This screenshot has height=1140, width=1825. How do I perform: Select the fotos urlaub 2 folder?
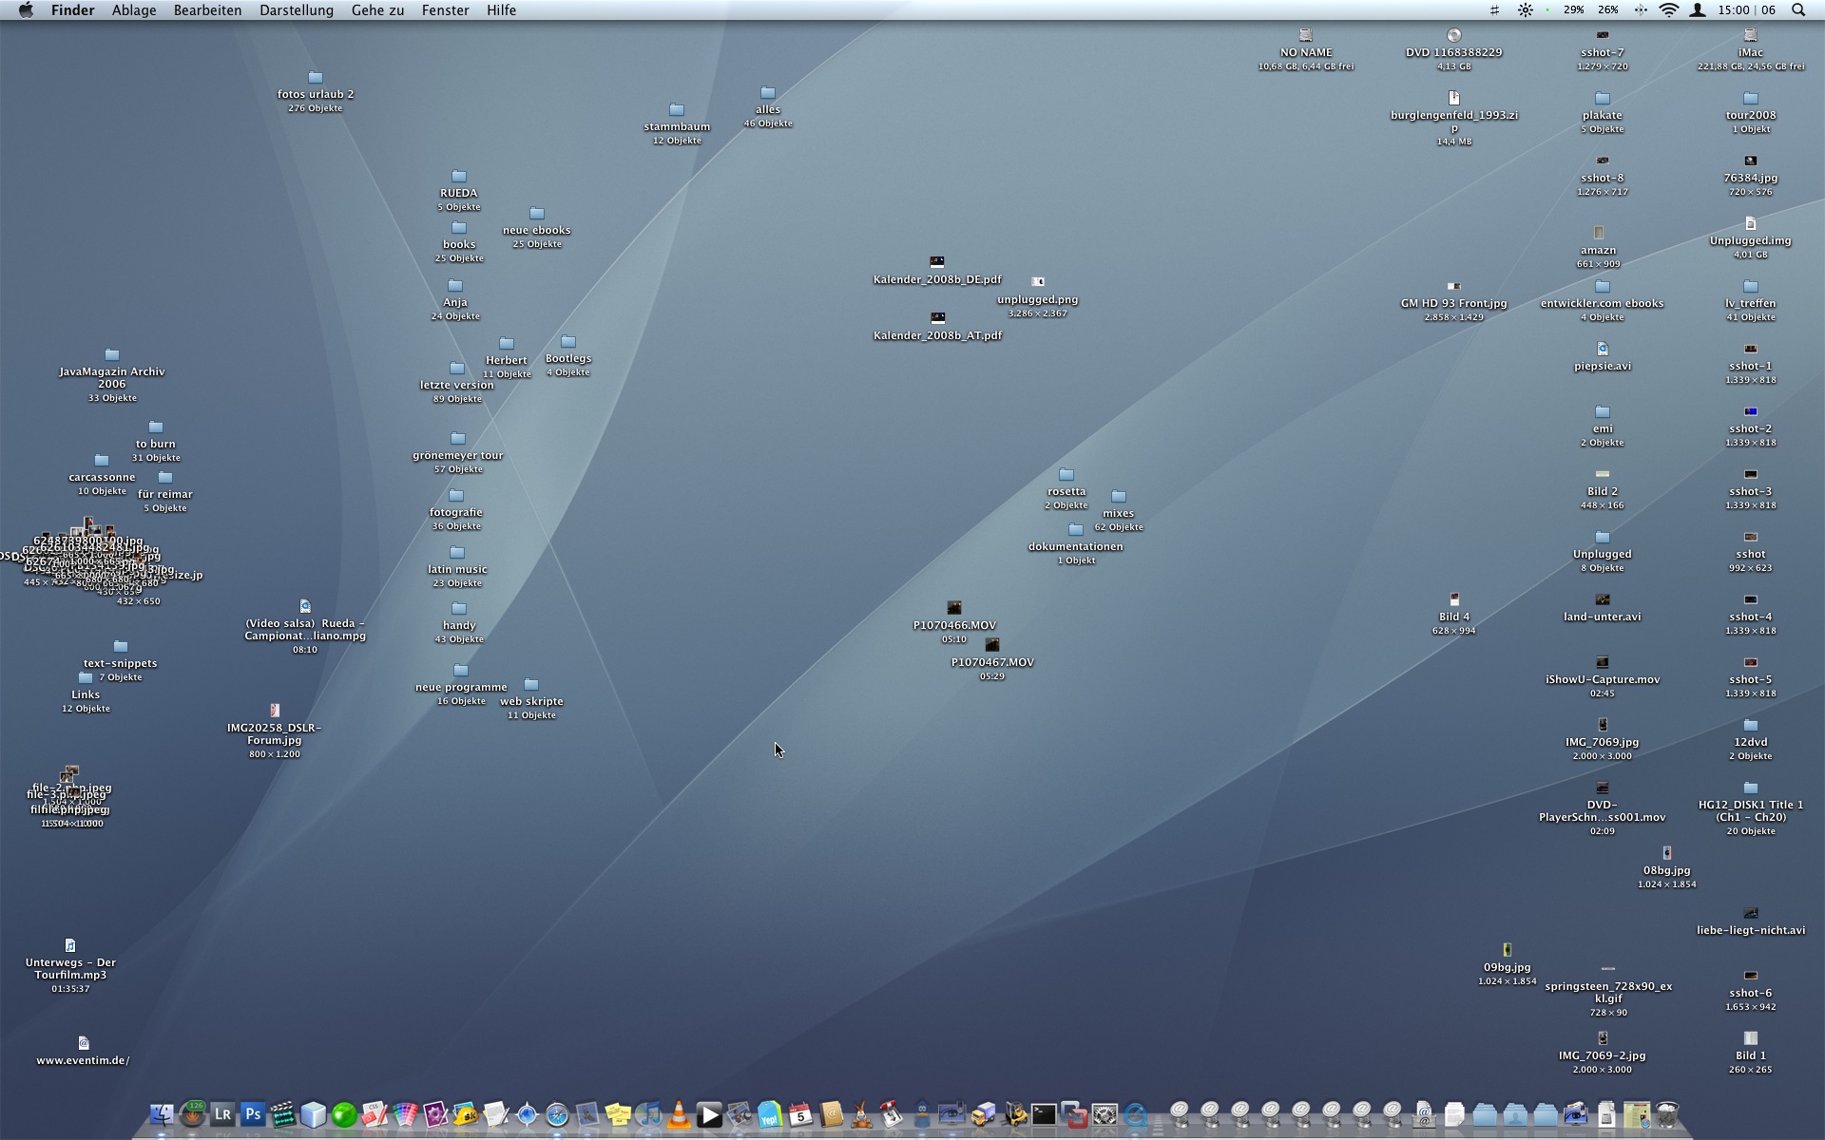[316, 78]
